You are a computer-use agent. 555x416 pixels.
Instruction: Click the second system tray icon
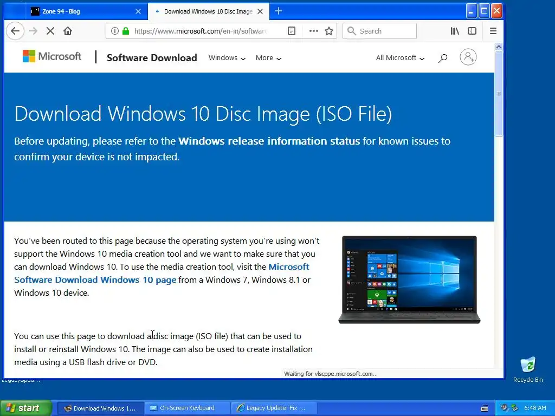(515, 408)
